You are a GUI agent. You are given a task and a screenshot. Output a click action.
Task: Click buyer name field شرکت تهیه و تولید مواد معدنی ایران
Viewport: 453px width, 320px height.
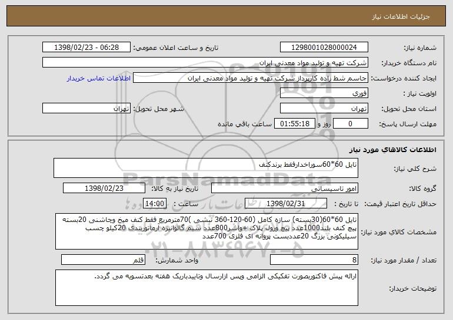[205, 63]
